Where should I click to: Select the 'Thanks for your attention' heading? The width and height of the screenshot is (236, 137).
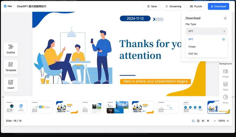(x=151, y=49)
